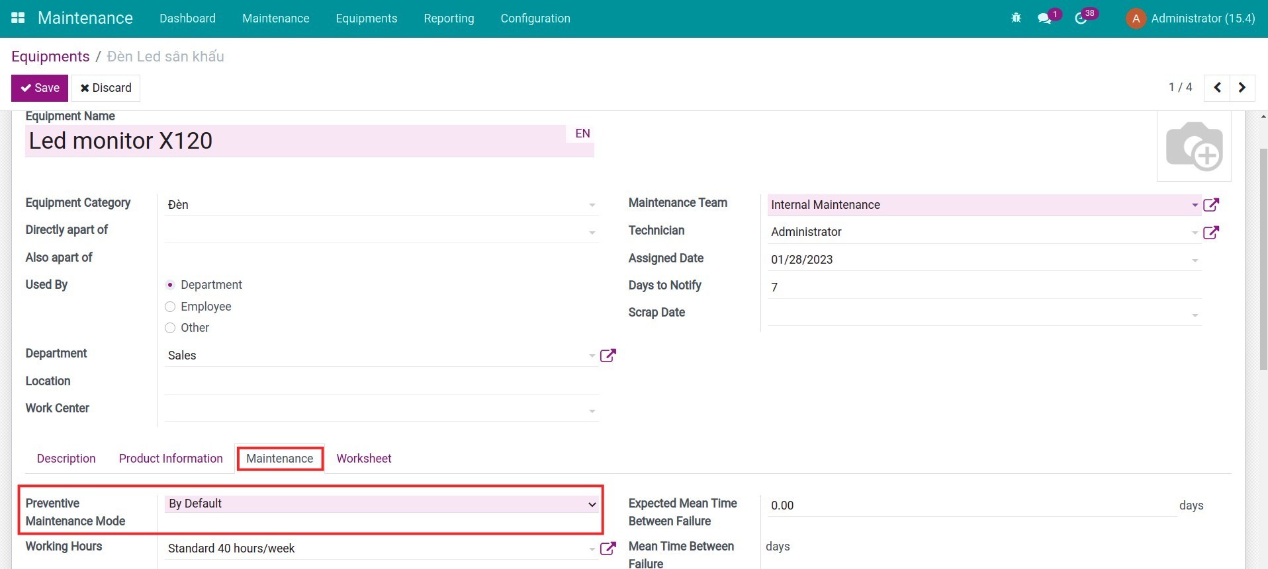Viewport: 1268px width, 569px height.
Task: Open Maintenance Team external link icon
Action: coord(1210,205)
